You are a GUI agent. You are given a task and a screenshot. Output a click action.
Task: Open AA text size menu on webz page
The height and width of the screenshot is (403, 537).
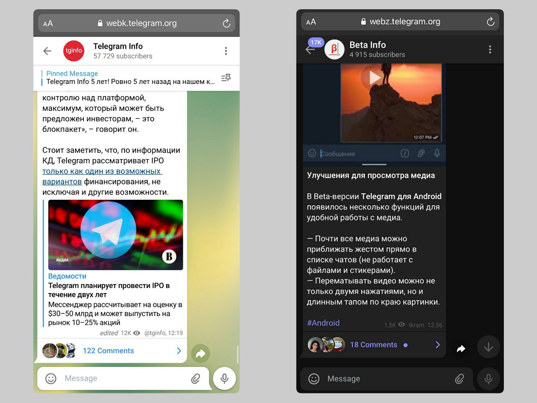point(311,22)
